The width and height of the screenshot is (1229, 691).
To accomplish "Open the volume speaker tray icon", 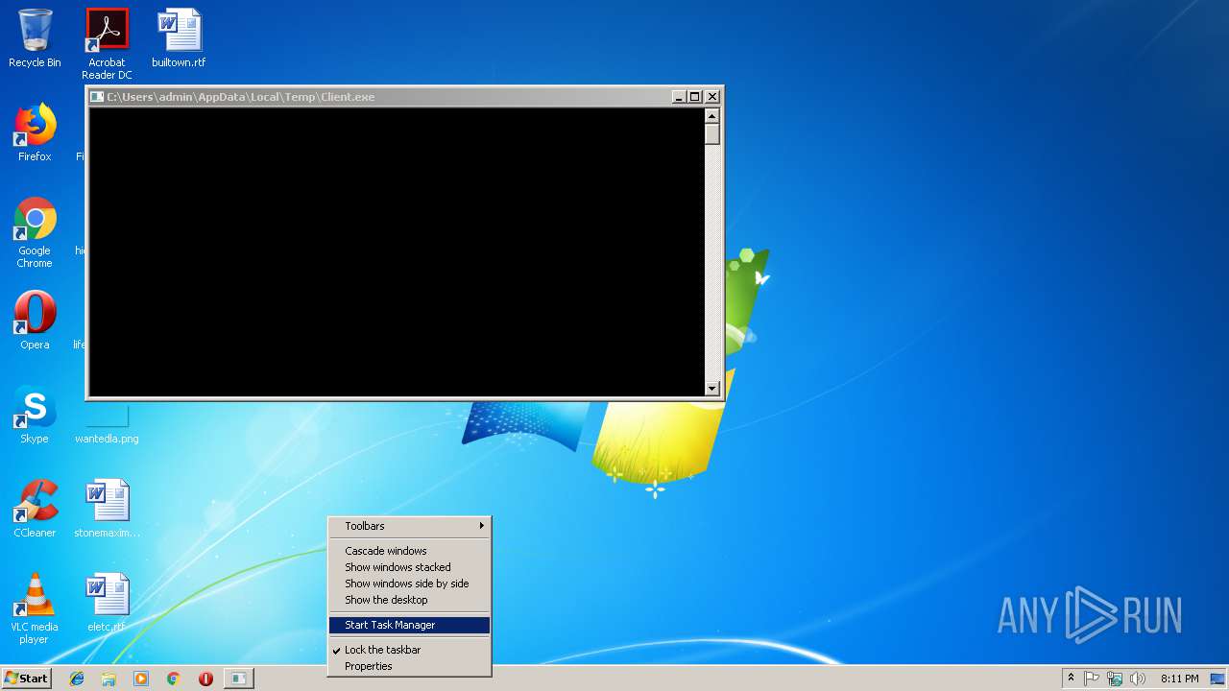I will coord(1138,679).
